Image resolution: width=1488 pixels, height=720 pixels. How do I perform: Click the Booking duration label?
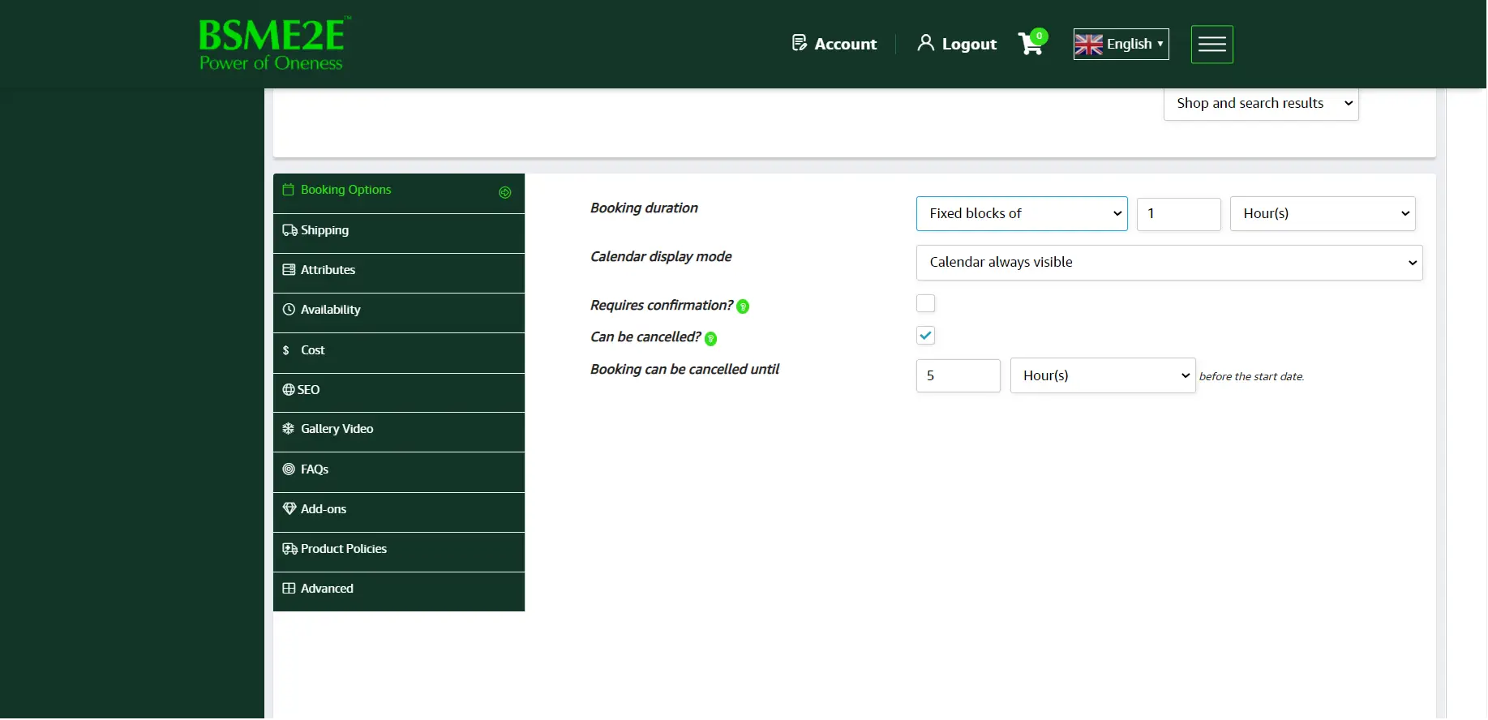pyautogui.click(x=644, y=208)
